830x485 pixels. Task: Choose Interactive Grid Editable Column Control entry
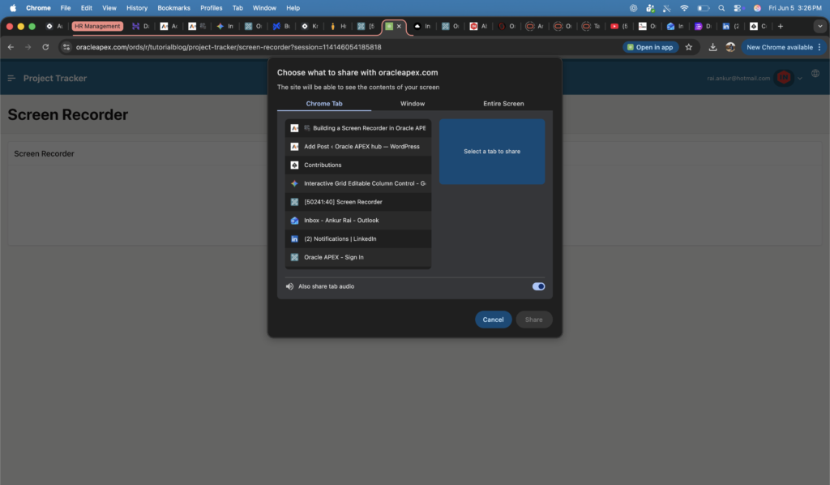357,184
